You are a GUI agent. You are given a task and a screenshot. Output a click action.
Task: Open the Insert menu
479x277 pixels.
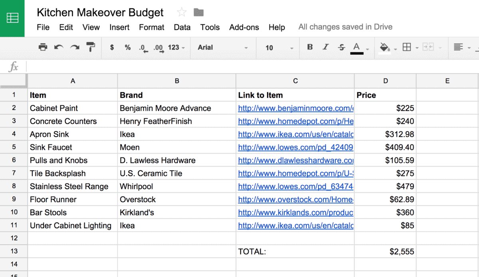pos(119,27)
